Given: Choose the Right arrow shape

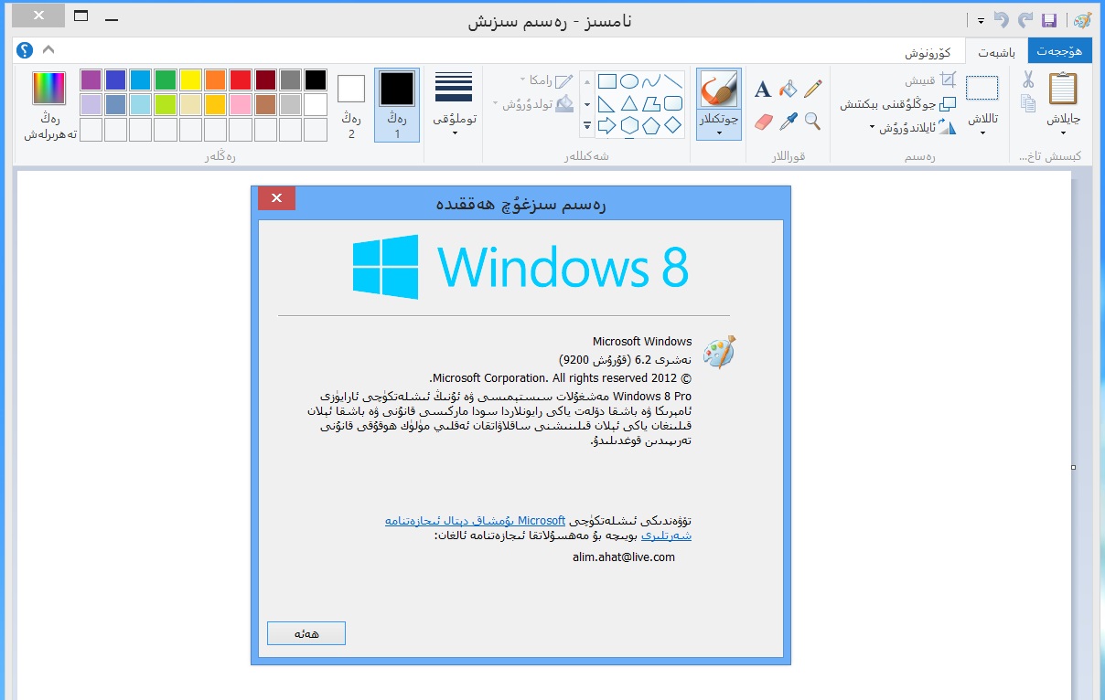Looking at the screenshot, I should point(606,125).
